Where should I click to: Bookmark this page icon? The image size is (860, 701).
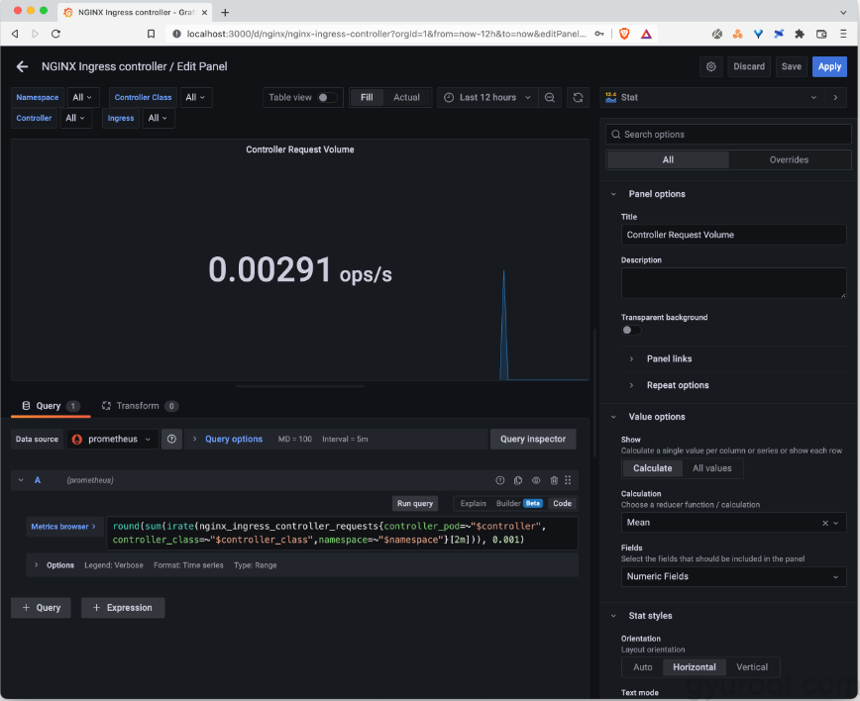click(x=151, y=34)
